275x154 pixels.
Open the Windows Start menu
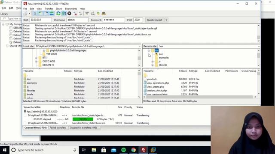click(x=5, y=150)
